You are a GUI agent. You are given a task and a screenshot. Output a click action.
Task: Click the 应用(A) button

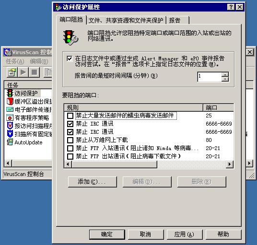pos(185,234)
